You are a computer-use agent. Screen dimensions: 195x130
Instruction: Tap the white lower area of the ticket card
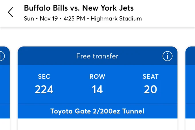(97, 124)
